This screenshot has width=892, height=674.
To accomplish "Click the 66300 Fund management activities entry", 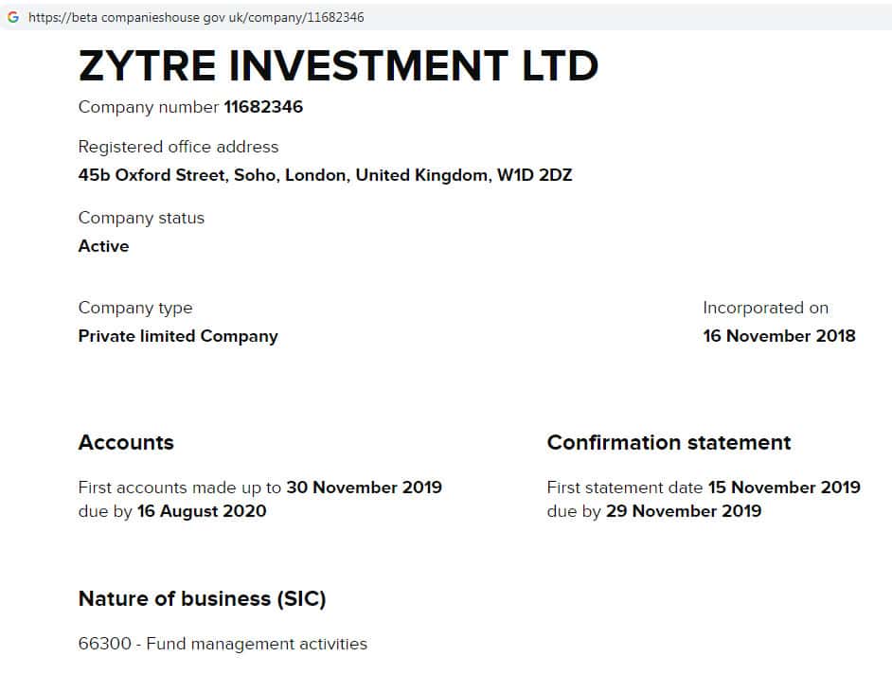I will [223, 644].
